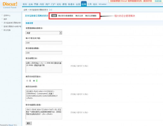Open the 用户 top navigation tab
The image size is (163, 126).
point(47,4)
